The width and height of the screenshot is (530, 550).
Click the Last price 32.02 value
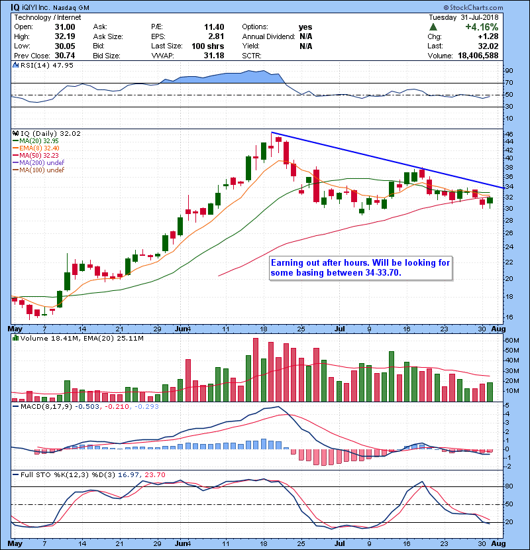[x=488, y=46]
